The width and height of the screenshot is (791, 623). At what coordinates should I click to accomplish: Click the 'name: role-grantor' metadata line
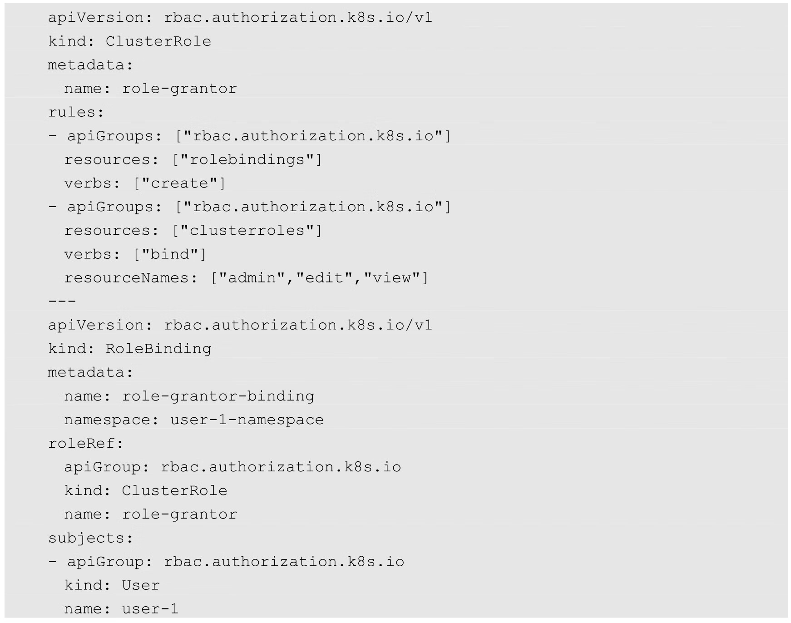(x=150, y=89)
